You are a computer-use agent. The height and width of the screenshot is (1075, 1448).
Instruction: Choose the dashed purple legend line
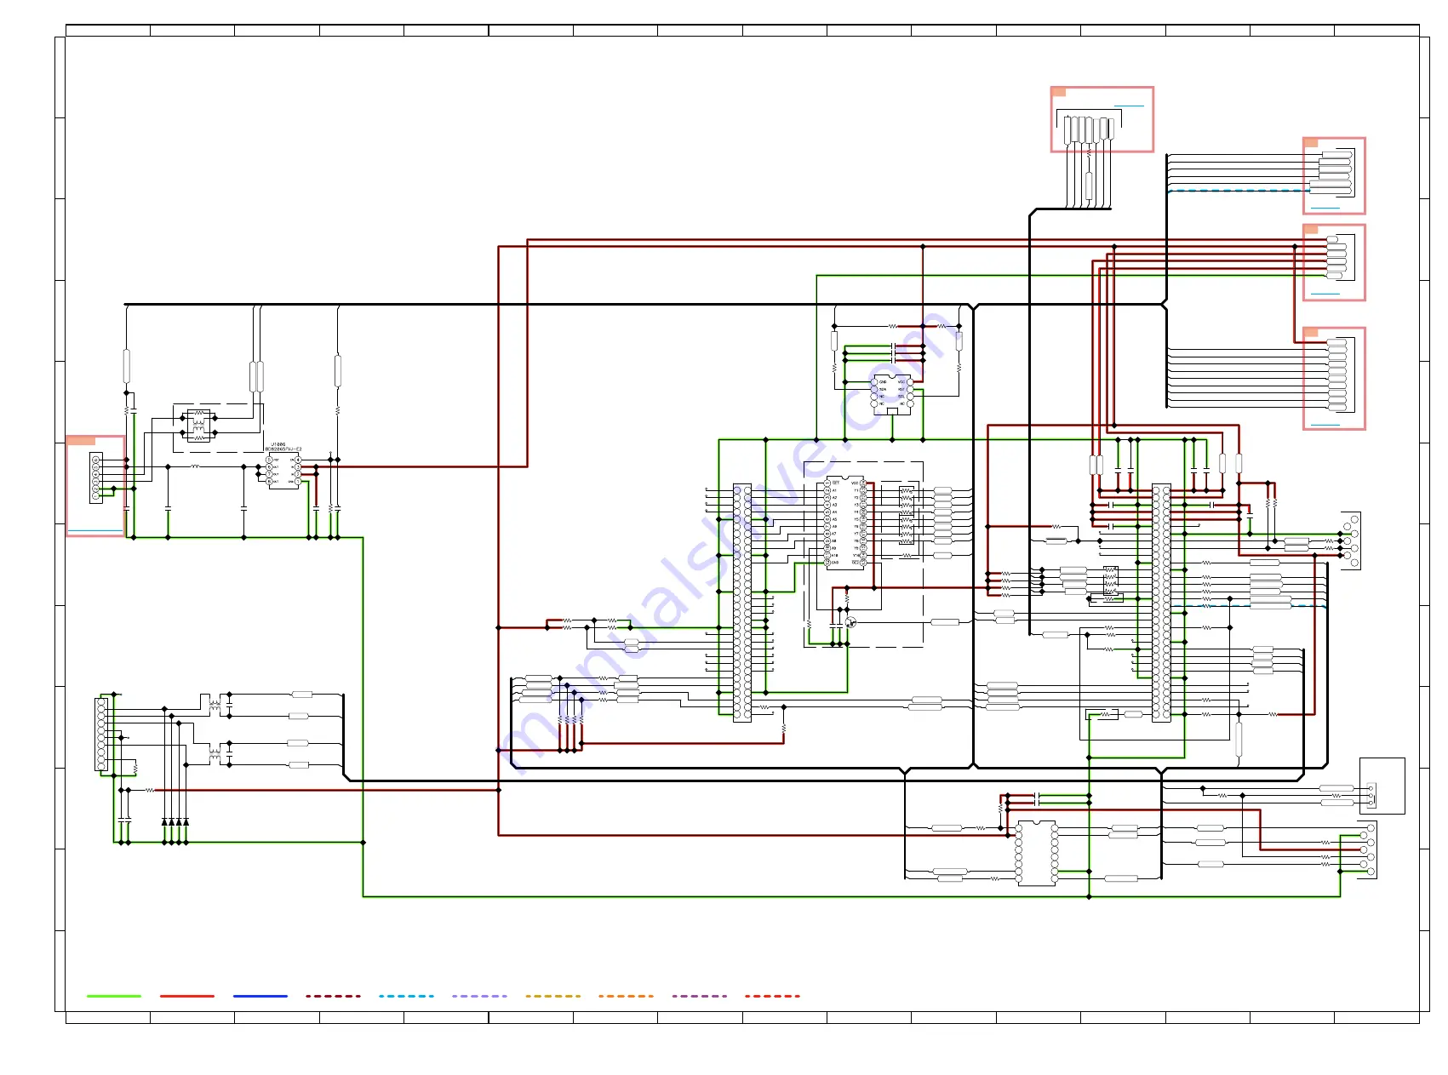click(x=700, y=996)
